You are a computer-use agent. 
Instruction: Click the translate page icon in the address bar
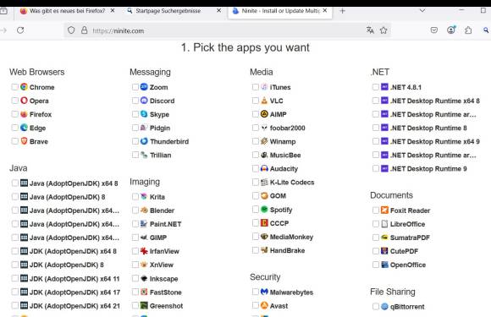[370, 30]
